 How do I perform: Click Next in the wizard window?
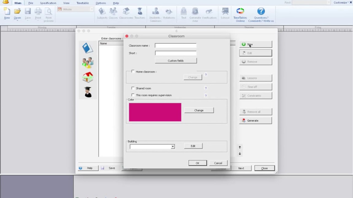point(241,168)
